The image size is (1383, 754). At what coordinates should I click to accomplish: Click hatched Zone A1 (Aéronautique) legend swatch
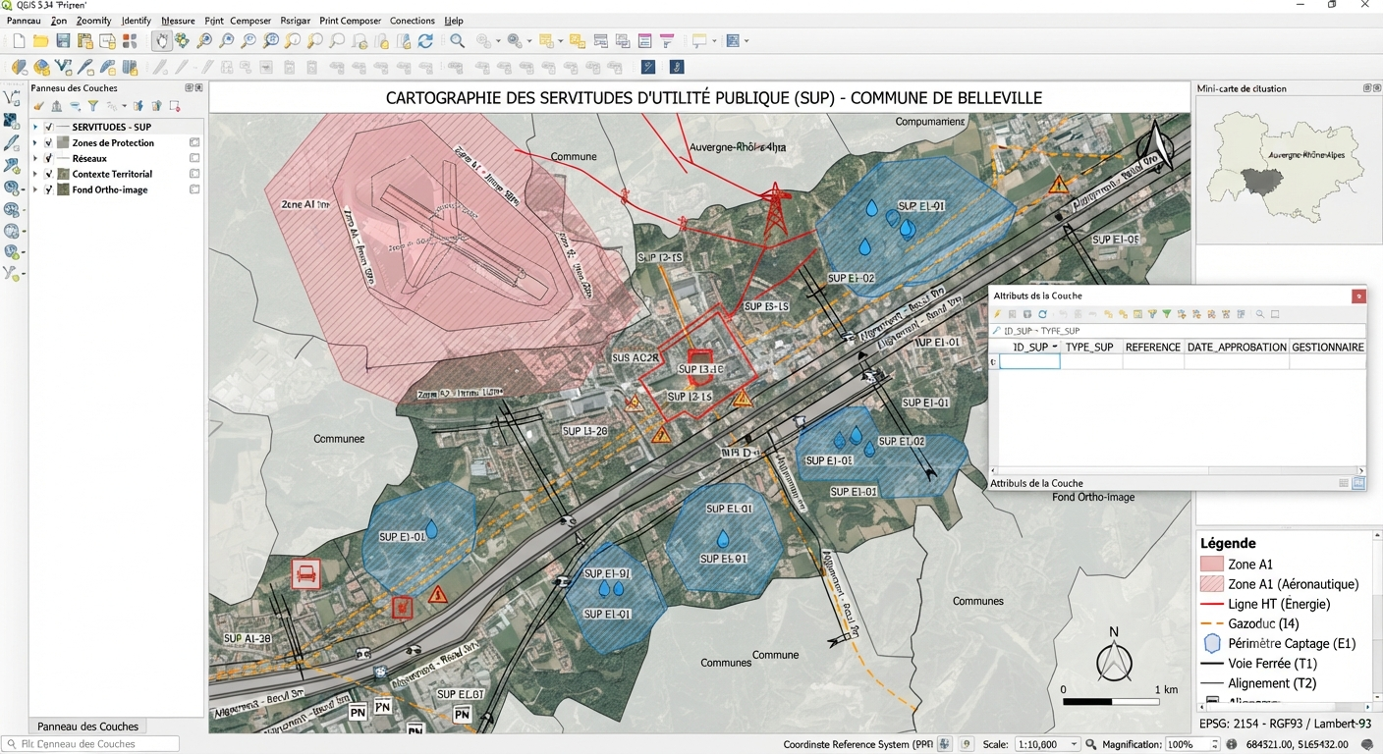1212,584
